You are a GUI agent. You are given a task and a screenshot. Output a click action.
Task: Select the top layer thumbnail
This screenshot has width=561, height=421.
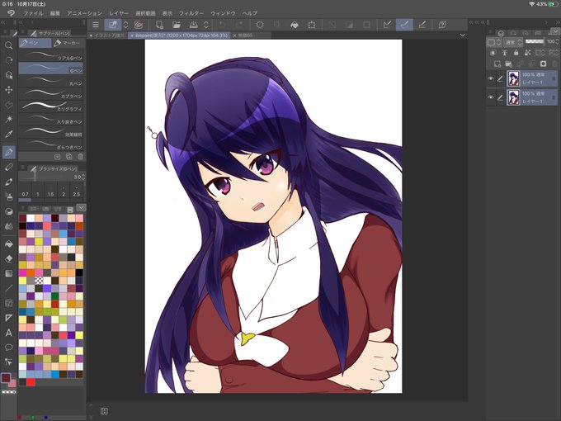click(513, 78)
